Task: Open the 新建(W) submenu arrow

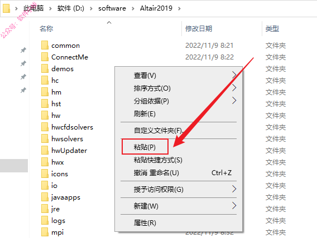Action: point(234,206)
